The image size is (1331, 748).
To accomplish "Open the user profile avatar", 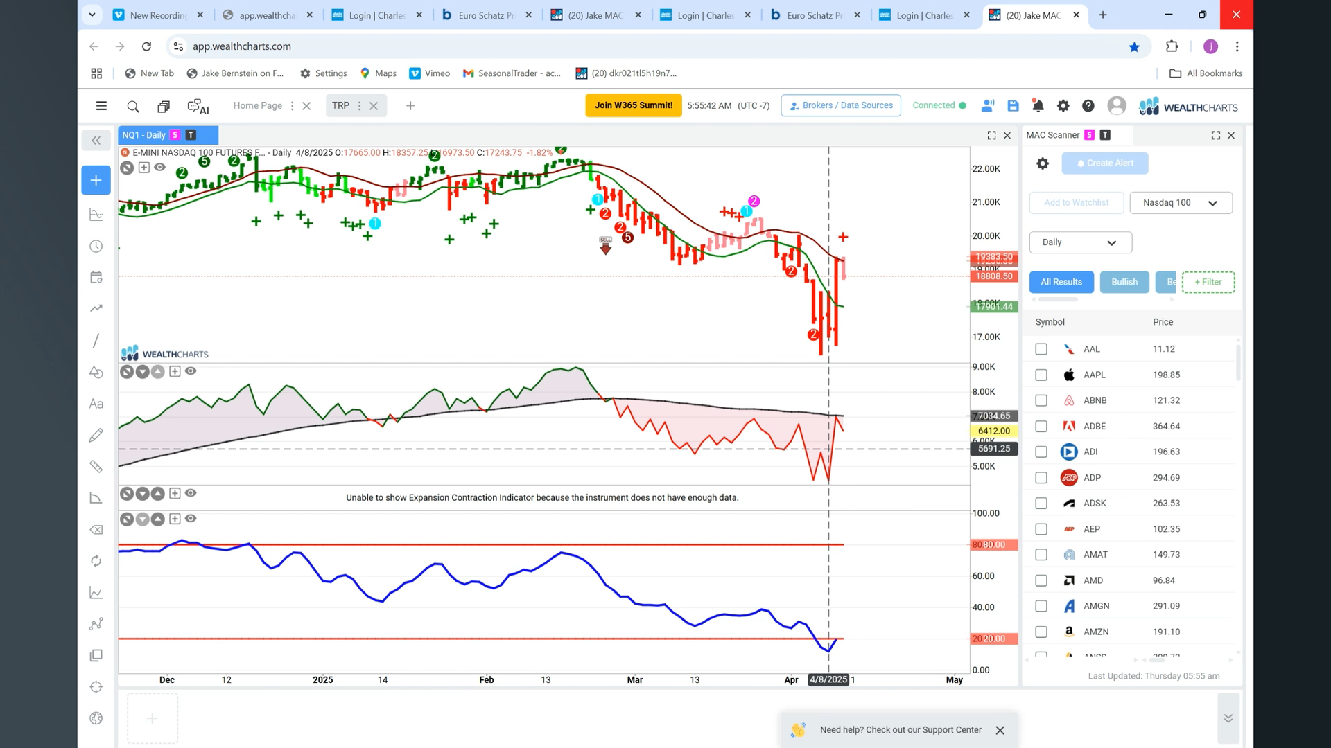I will pyautogui.click(x=1117, y=106).
